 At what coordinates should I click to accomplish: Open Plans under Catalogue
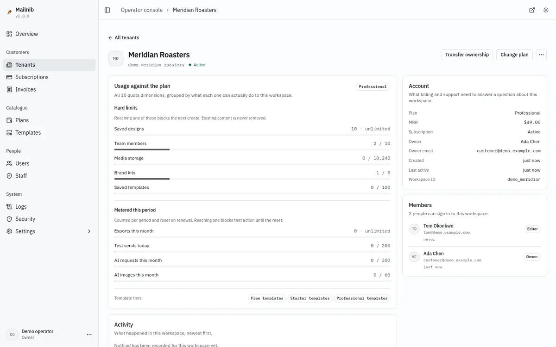coord(49,120)
